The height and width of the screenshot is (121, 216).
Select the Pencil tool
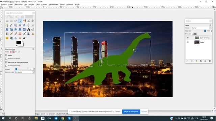pos(11,34)
